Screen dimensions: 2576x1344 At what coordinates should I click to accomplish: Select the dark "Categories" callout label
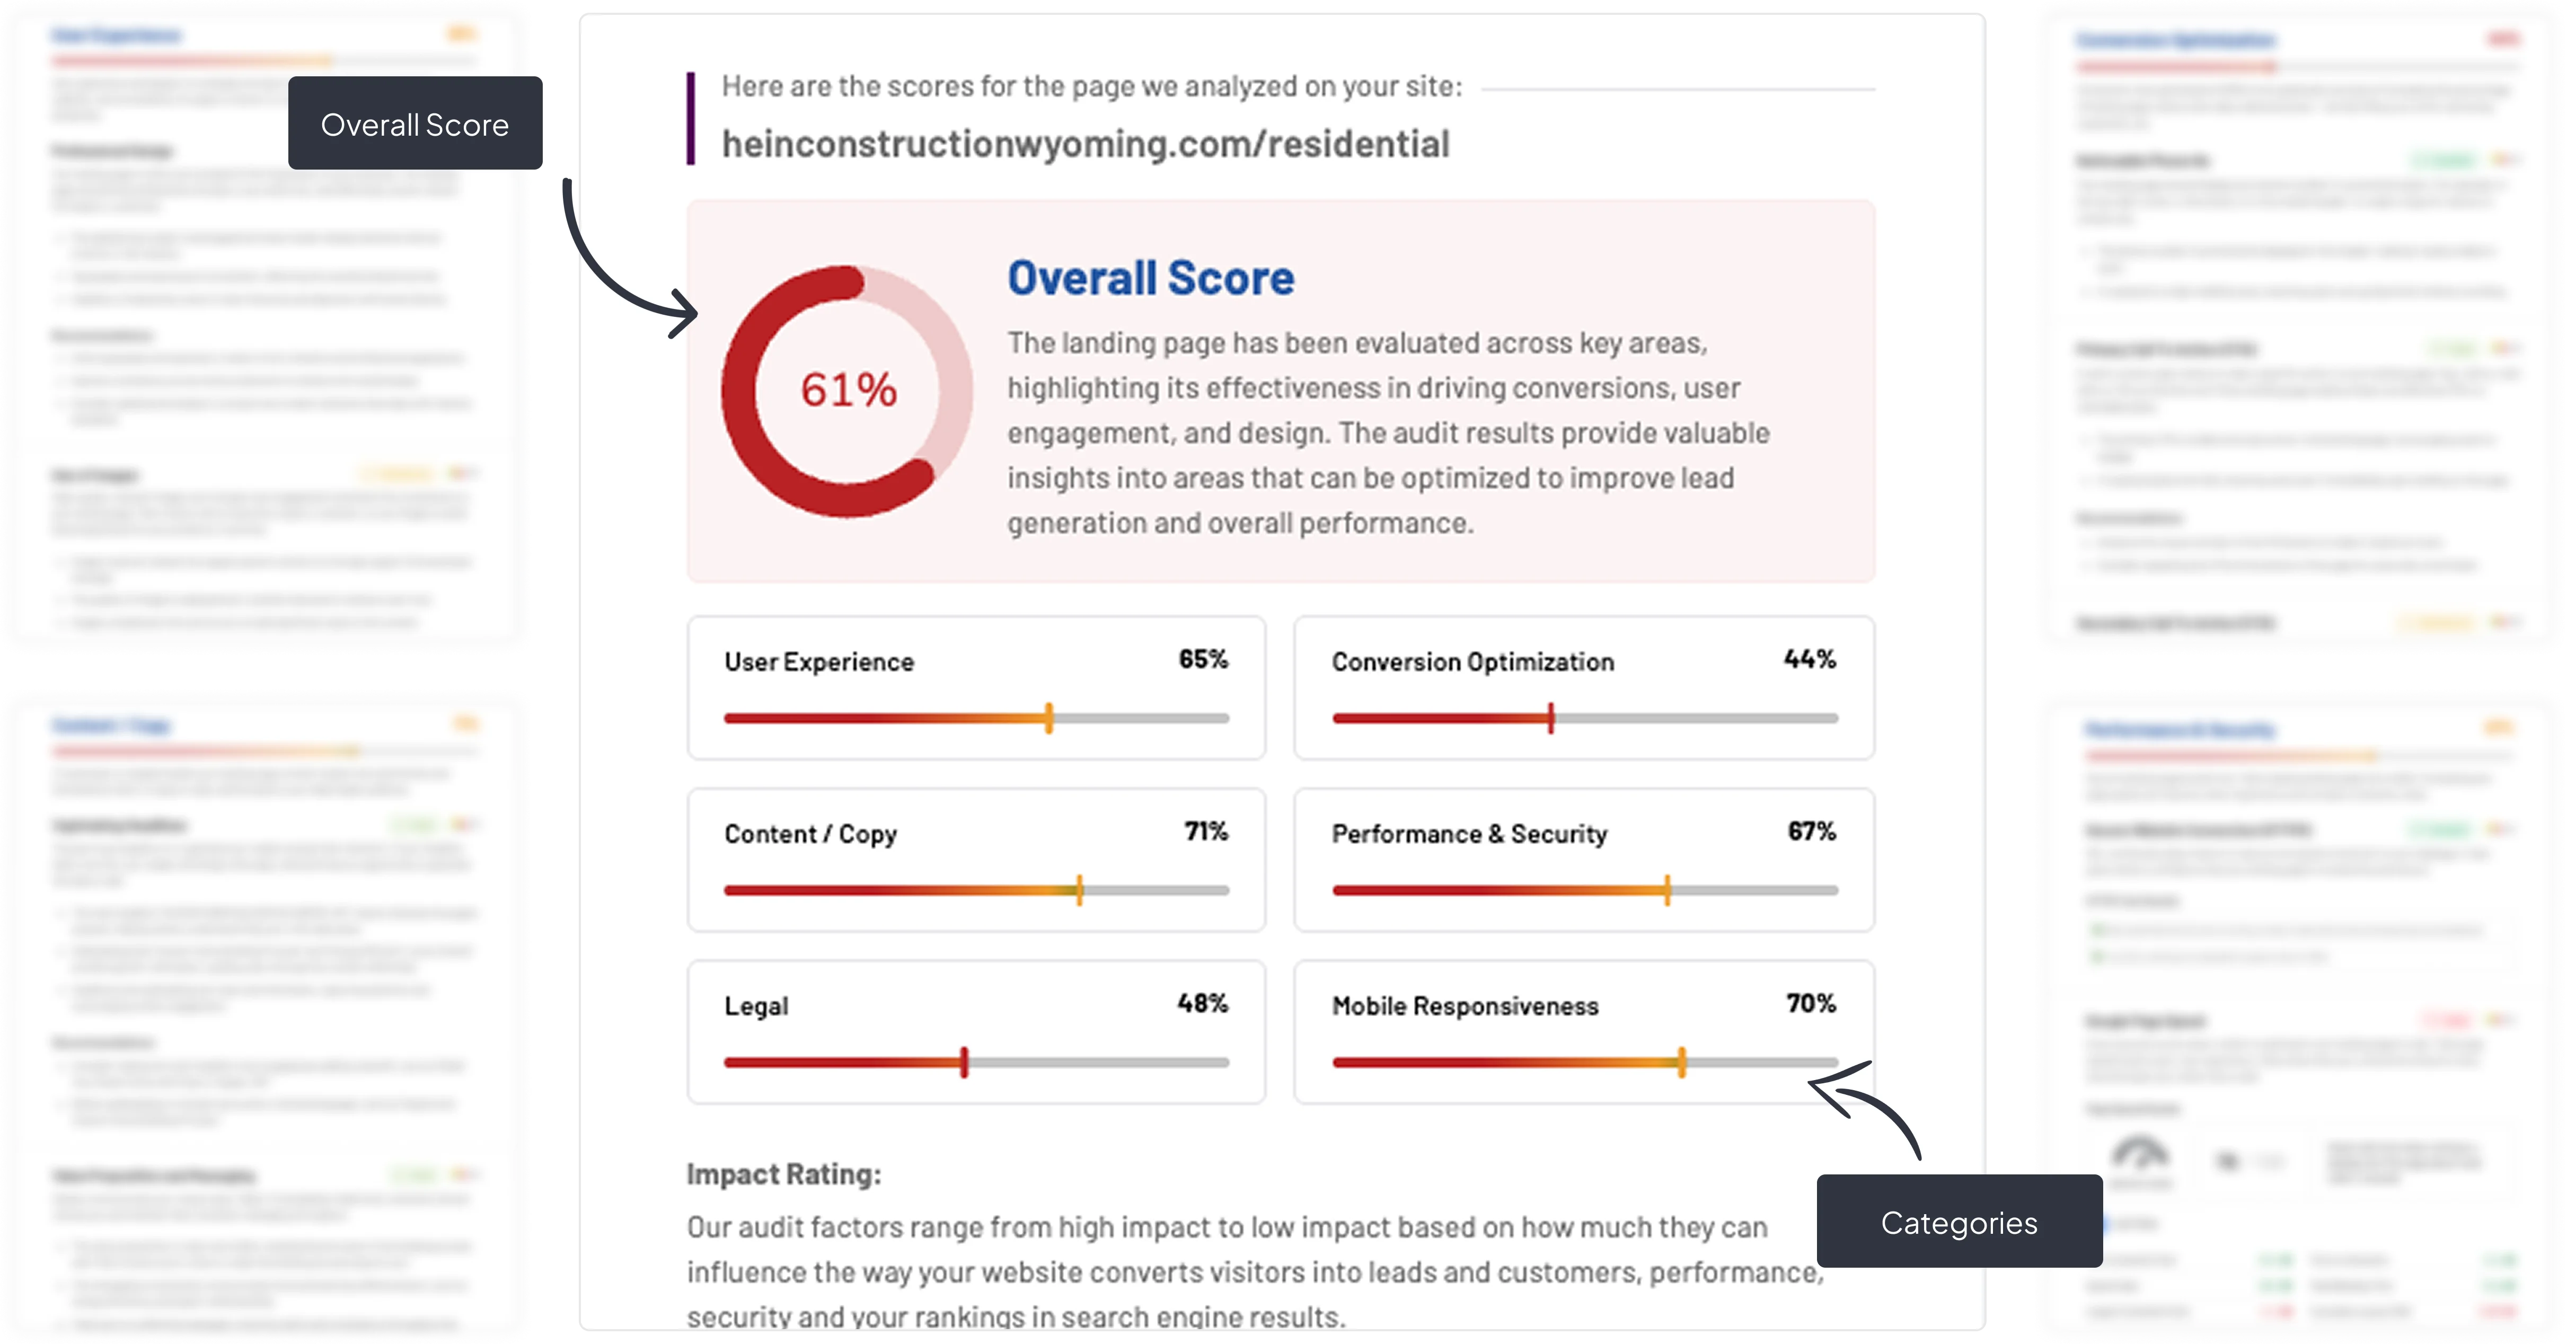point(1958,1222)
